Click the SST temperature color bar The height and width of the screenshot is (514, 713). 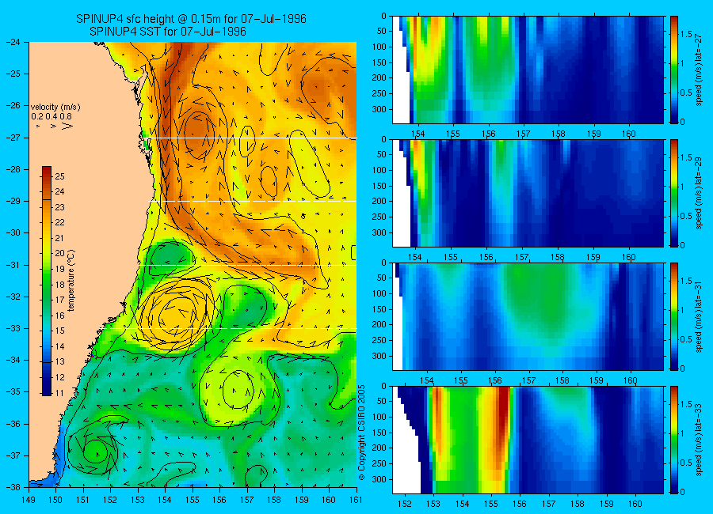[47, 281]
